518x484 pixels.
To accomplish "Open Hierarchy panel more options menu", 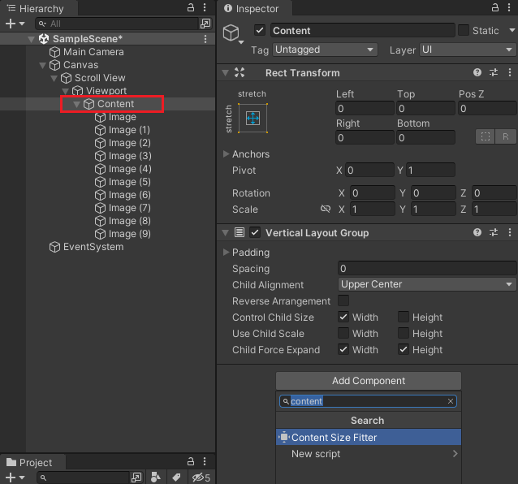I will 205,7.
